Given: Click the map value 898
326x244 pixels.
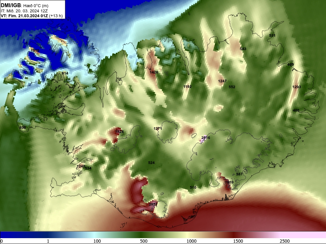Looking at the screenshot, I should [x=22, y=128].
